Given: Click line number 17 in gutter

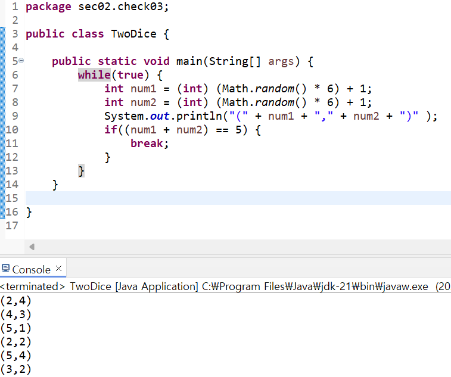Looking at the screenshot, I should 12,226.
